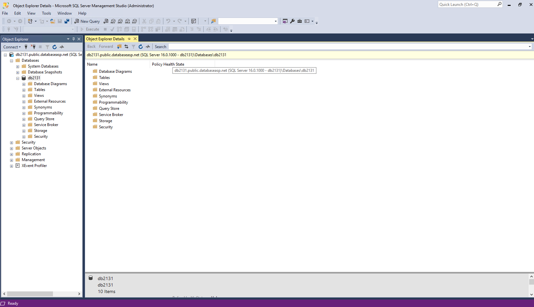Refresh the Object Explorer tree
The width and height of the screenshot is (534, 307).
[x=55, y=47]
